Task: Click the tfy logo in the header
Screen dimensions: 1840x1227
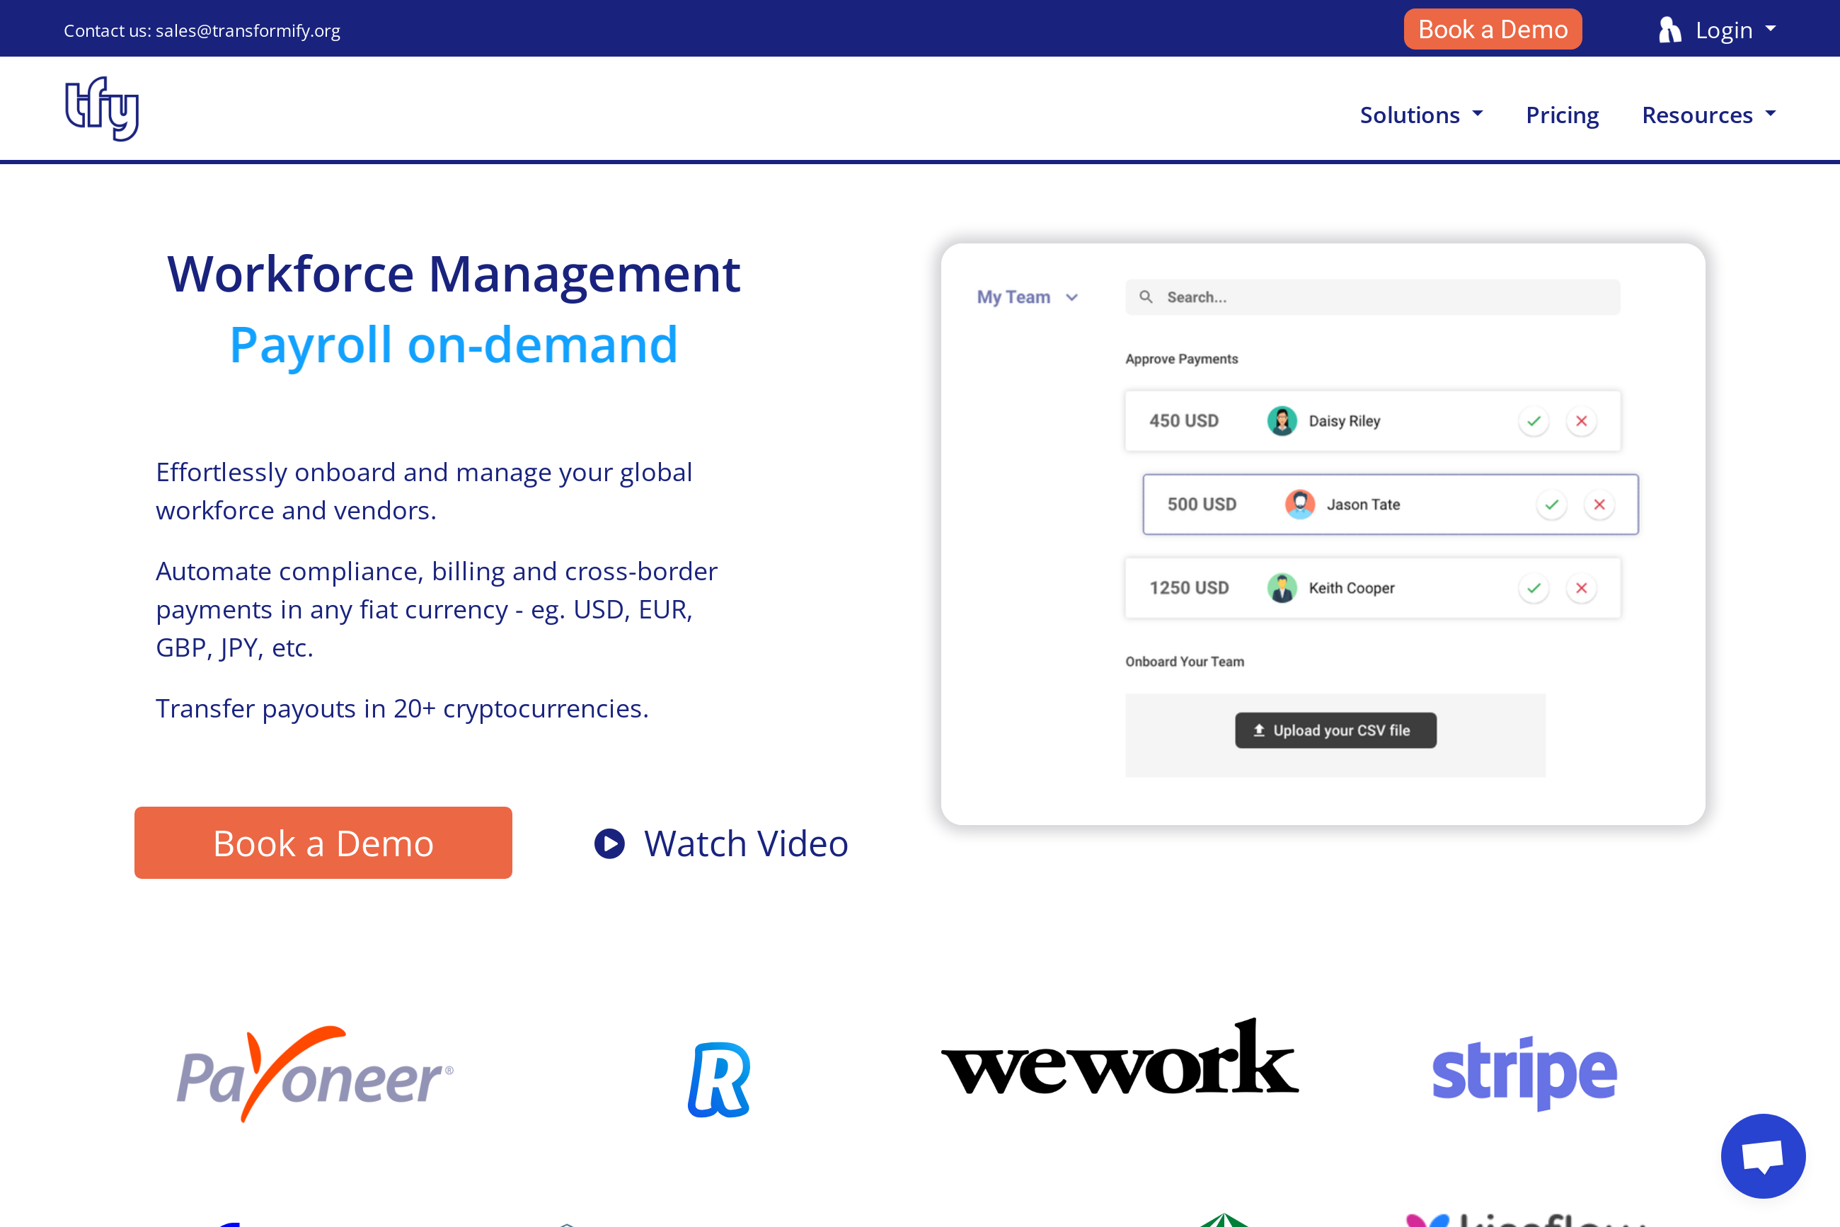Action: (102, 109)
